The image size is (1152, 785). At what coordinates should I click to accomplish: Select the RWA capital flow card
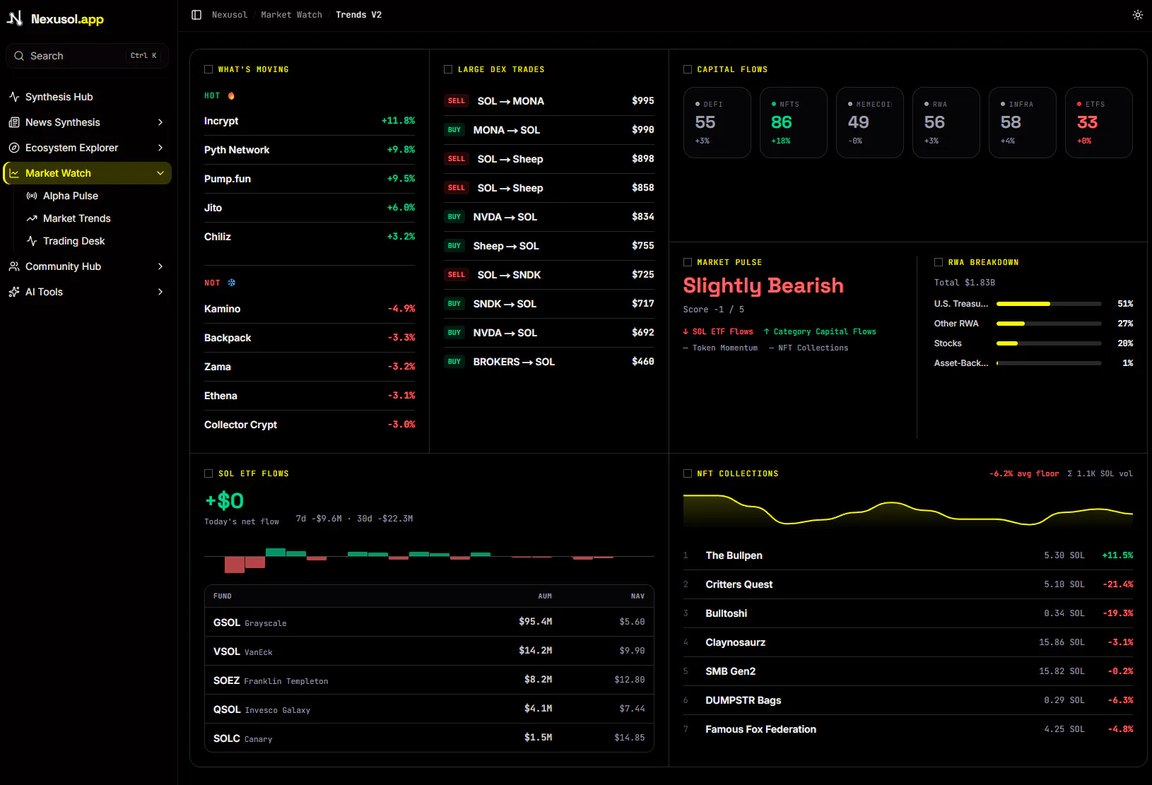click(x=946, y=122)
